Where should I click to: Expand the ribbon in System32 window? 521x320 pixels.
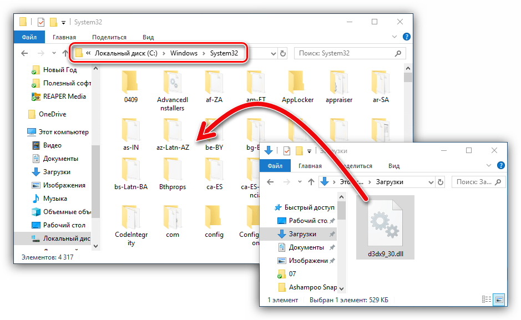(x=394, y=37)
